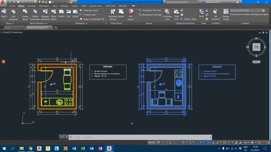Click the Combine Text tool
This screenshot has height=152, width=271.
point(167,15)
